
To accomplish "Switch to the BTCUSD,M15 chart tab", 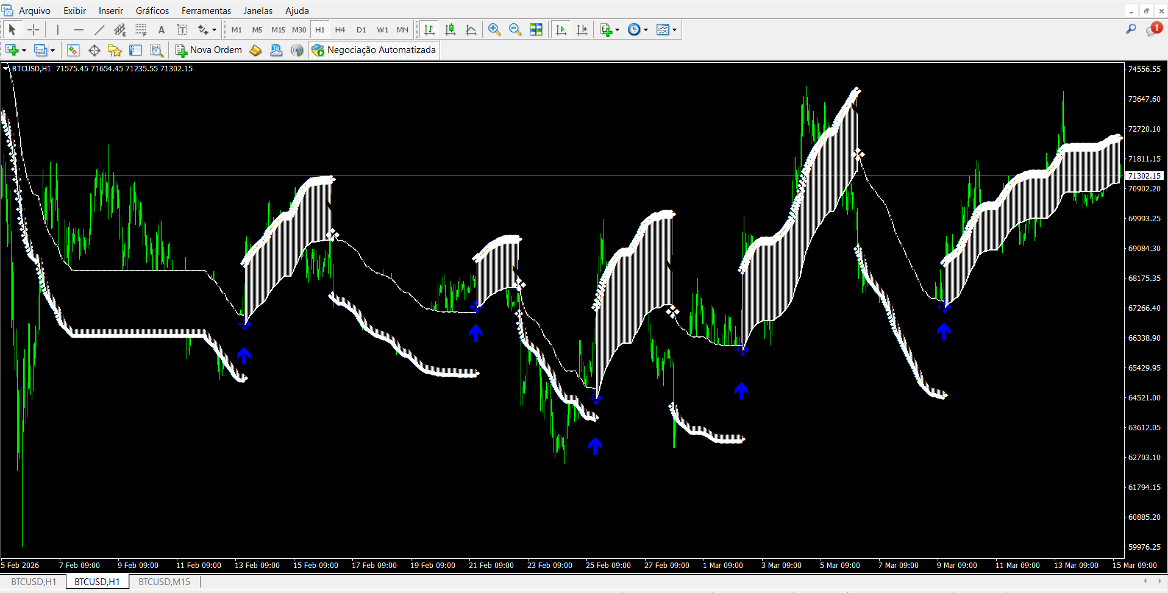I will 164,581.
